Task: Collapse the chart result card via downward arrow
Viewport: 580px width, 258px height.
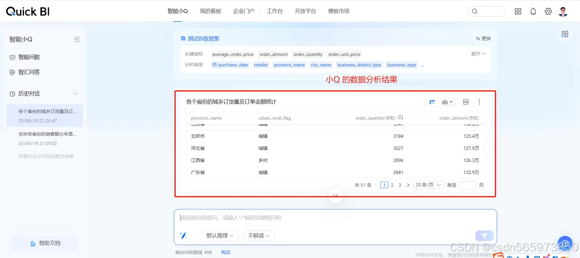Action: (335, 195)
